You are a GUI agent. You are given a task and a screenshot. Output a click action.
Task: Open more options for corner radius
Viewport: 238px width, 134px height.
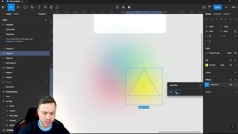pos(235,36)
